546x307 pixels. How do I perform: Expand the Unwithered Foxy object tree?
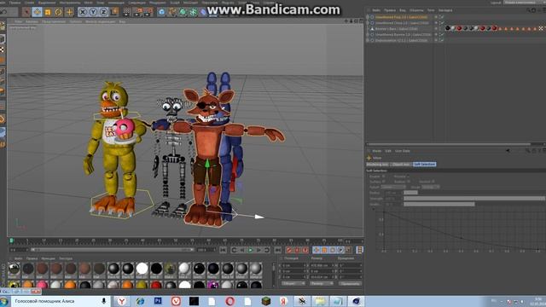tap(368, 17)
